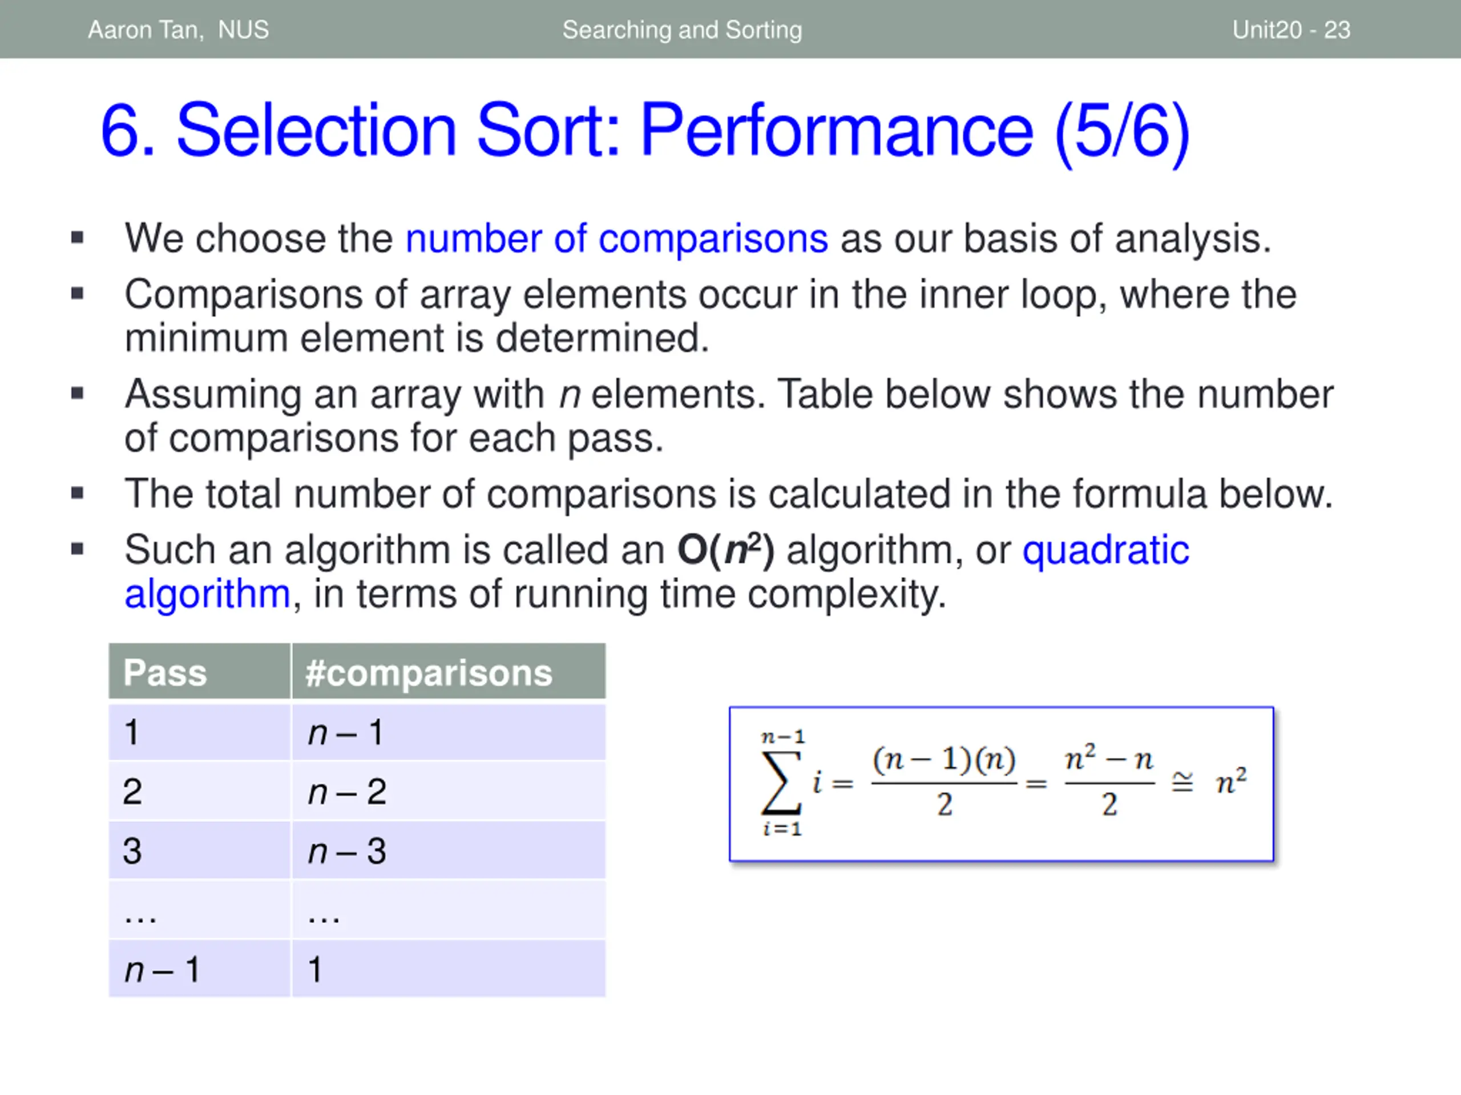The image size is (1461, 1095).
Task: Click the 'n – 2' comparisons cell
Action: (x=449, y=792)
